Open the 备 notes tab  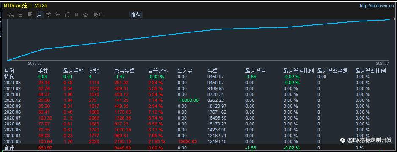[86, 15]
